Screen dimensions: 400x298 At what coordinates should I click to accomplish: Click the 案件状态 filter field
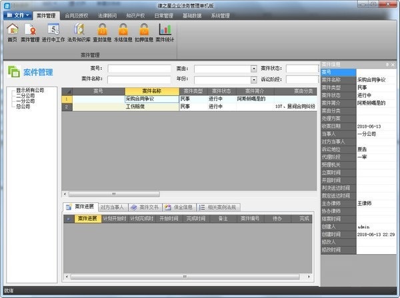(302, 69)
